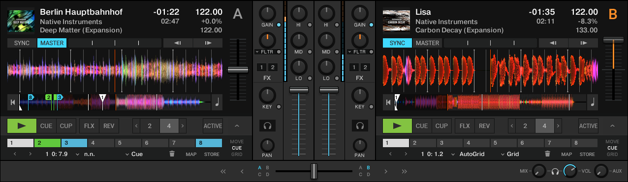
Task: Click the headphones icon by the MIX knob
Action: pyautogui.click(x=555, y=171)
